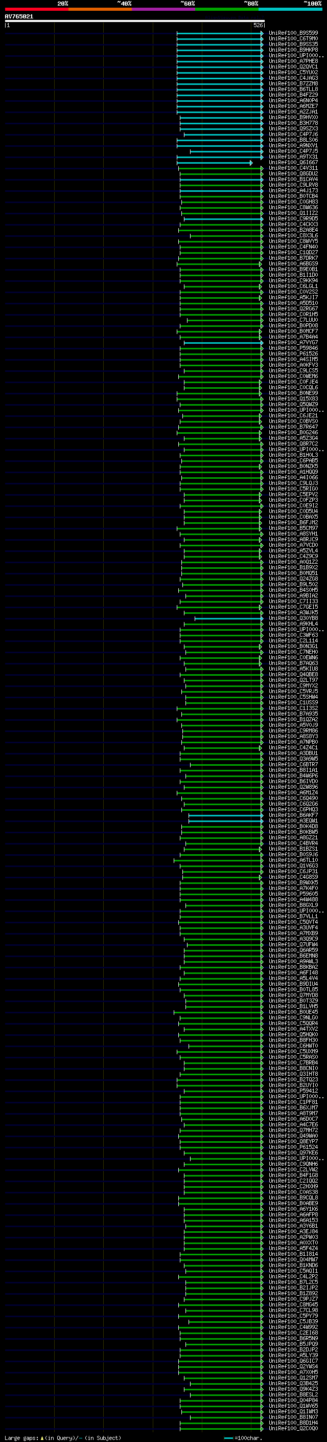Select the UniRef100_C8MG45 label
The width and height of the screenshot is (327, 1442).
pos(293,1305)
